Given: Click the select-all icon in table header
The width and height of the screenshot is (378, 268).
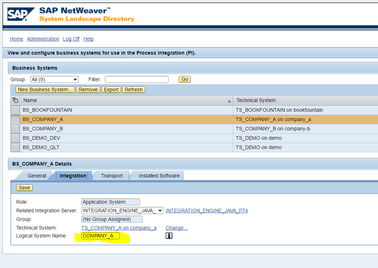Looking at the screenshot, I should point(15,100).
